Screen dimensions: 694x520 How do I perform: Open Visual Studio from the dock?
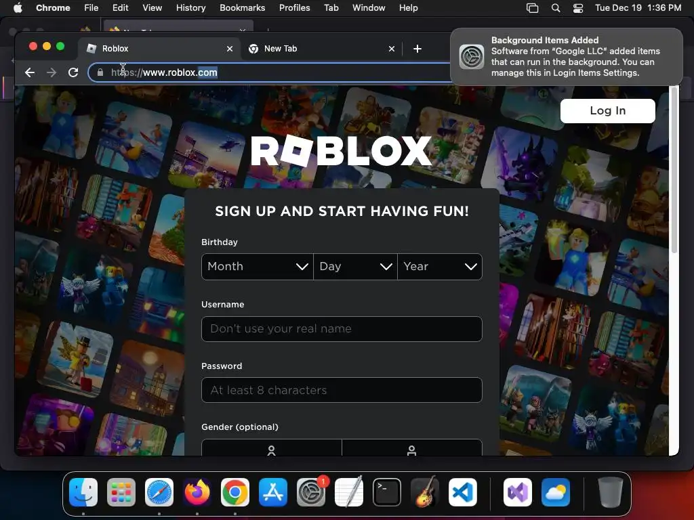point(518,492)
